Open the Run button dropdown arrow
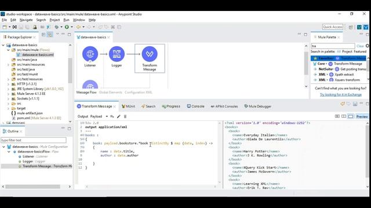Viewport: 371px width, 208px height. click(x=72, y=27)
